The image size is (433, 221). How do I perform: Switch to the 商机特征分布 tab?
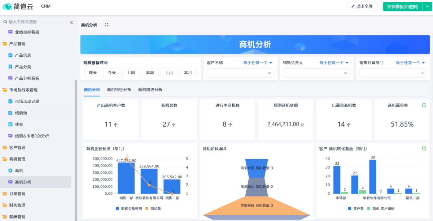119,90
